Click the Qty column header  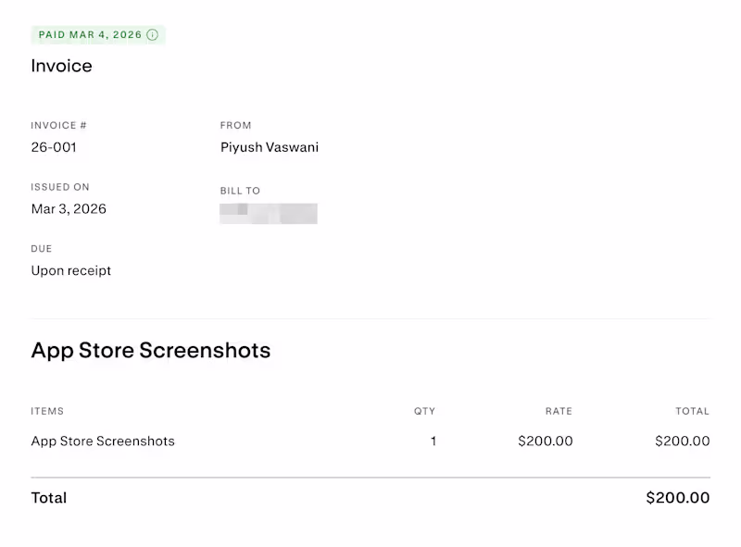[424, 411]
